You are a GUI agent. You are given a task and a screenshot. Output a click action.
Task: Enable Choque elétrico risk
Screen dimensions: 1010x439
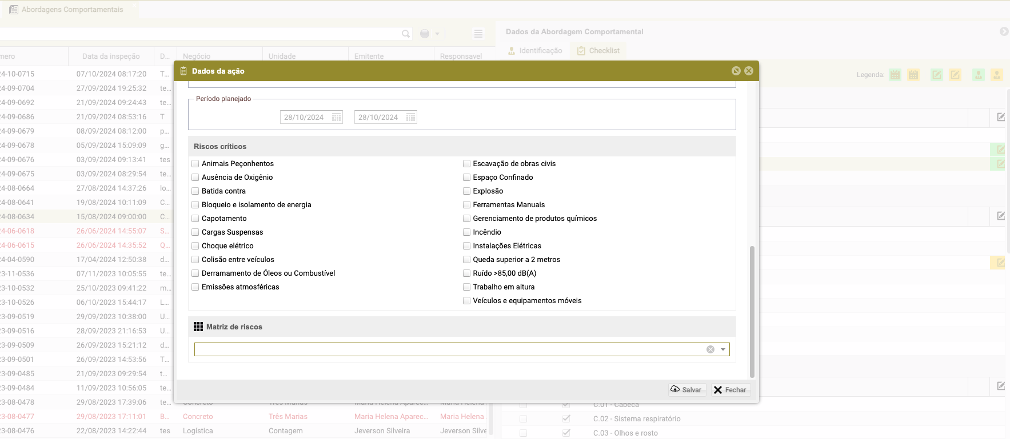tap(195, 246)
